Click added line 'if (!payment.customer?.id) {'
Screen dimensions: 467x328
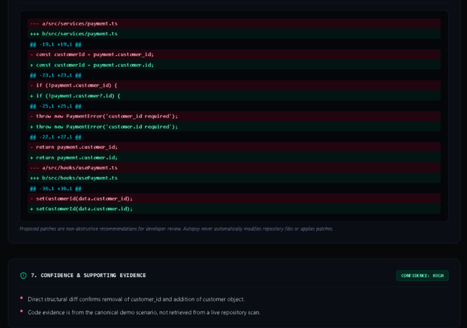coord(234,96)
